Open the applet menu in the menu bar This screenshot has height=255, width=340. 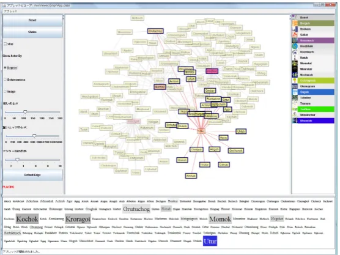coord(10,11)
